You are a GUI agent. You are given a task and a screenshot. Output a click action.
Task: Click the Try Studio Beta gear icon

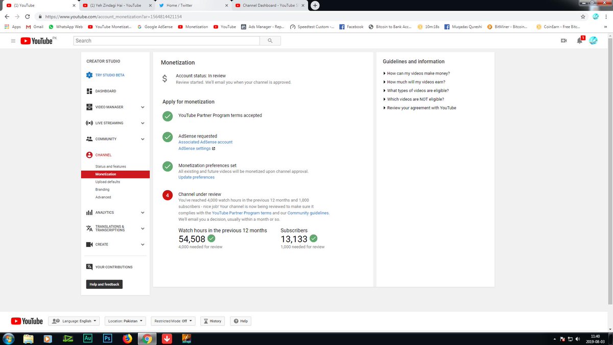(x=89, y=75)
